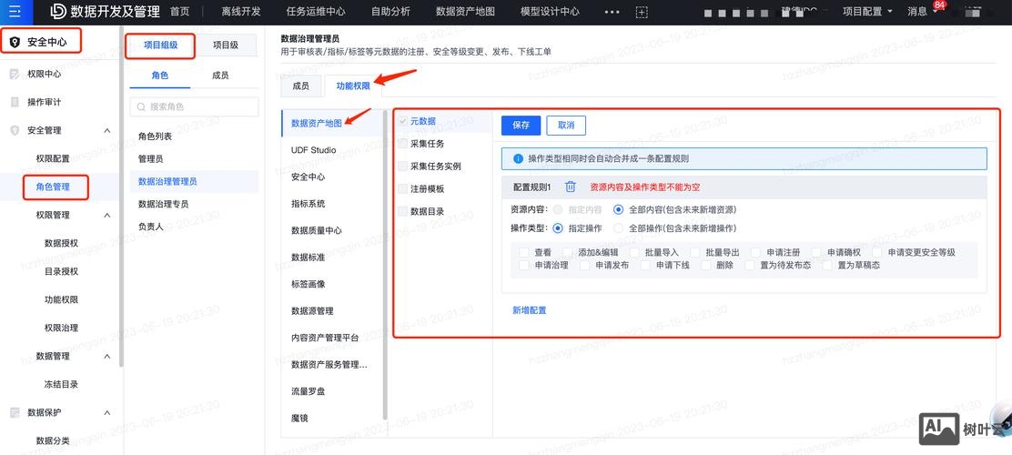This screenshot has height=455, width=1012.
Task: Click the 安全管理 shield icon
Action: click(15, 130)
